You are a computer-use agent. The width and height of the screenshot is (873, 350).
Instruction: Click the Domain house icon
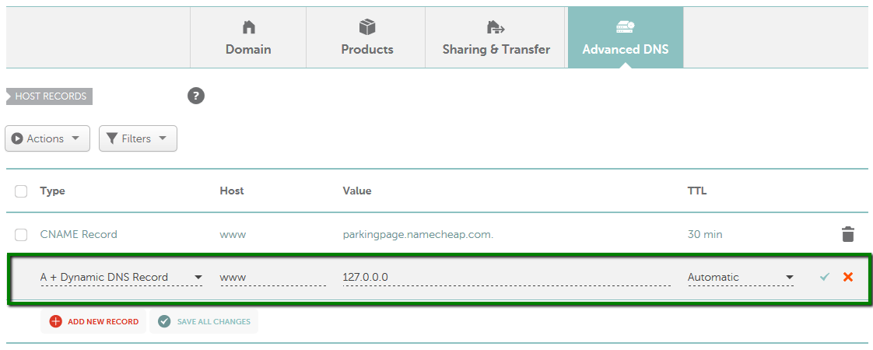coord(248,26)
